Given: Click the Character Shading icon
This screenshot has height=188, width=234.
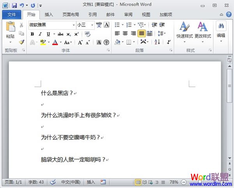Looking at the screenshot, I should tap(99, 42).
